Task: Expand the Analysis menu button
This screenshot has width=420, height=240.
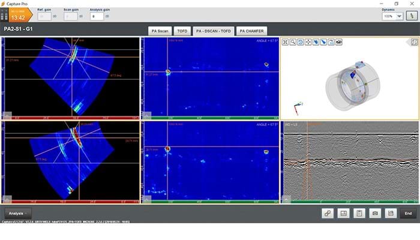Action: point(18,213)
